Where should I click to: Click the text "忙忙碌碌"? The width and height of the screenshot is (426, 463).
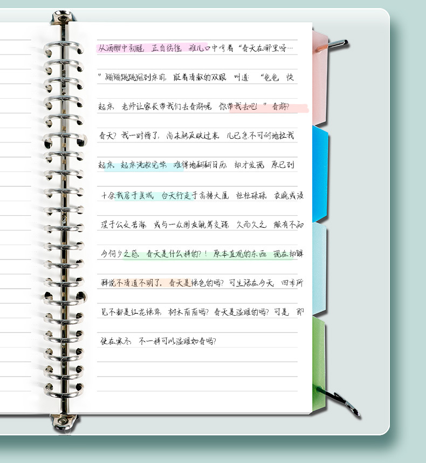pyautogui.click(x=251, y=195)
